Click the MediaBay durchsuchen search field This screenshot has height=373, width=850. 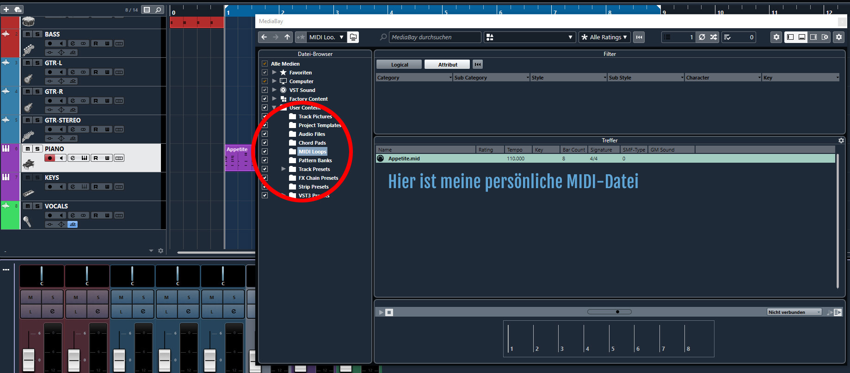435,37
